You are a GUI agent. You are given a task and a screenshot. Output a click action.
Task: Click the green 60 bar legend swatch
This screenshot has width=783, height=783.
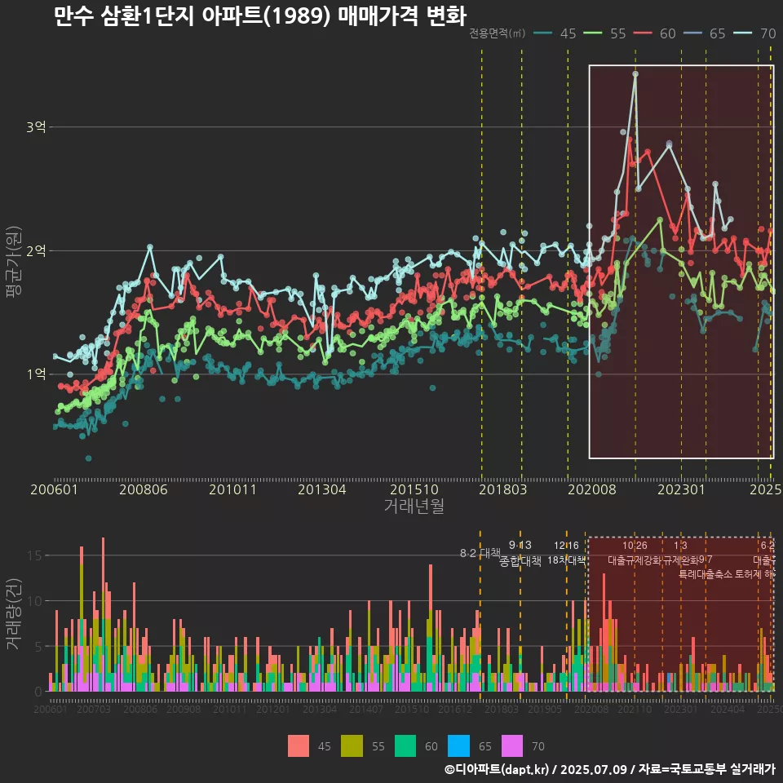[405, 746]
